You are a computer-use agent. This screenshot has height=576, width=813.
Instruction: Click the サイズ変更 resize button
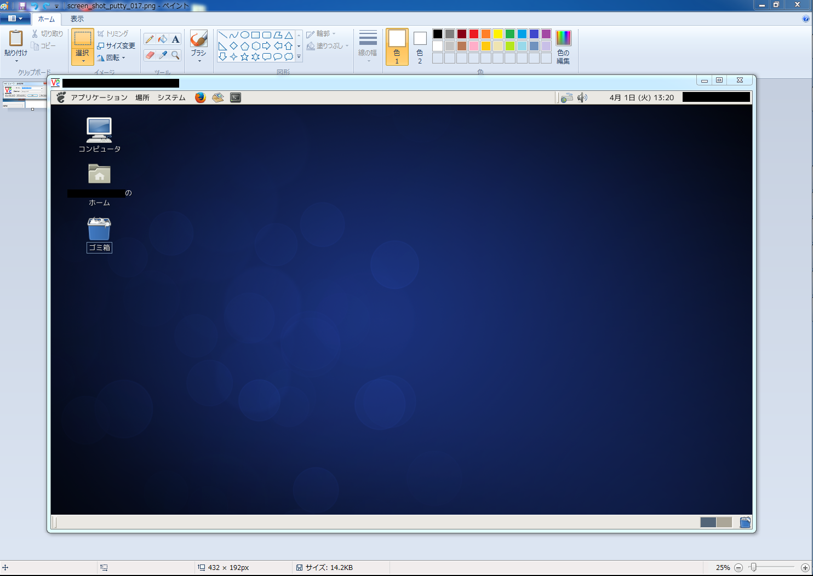[x=116, y=45]
